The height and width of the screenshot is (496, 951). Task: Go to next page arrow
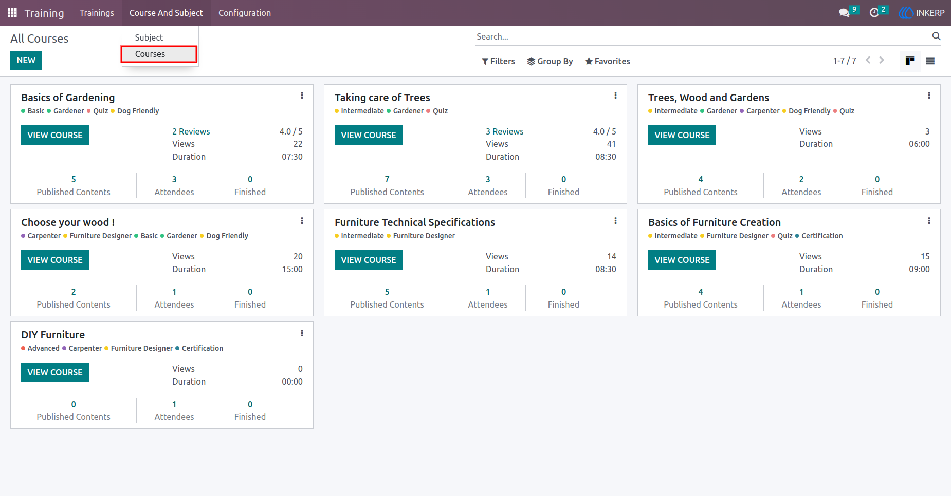(x=882, y=60)
